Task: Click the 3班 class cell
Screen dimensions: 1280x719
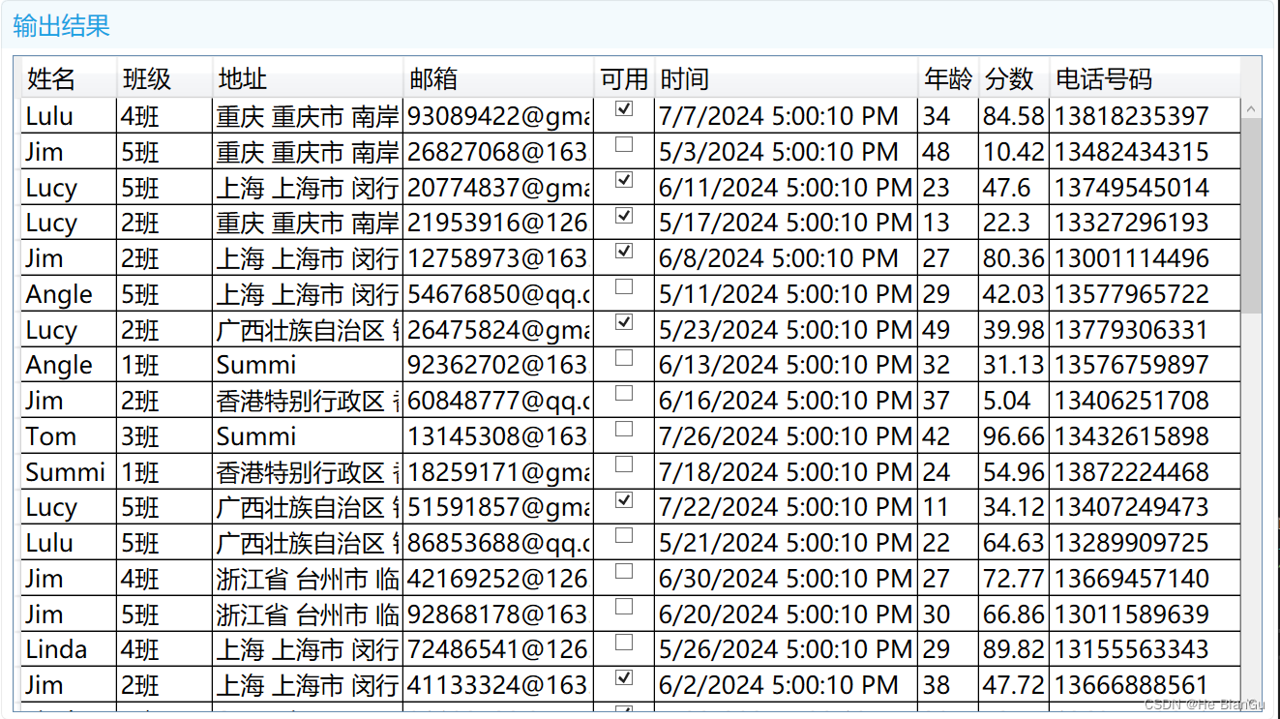Action: point(164,436)
